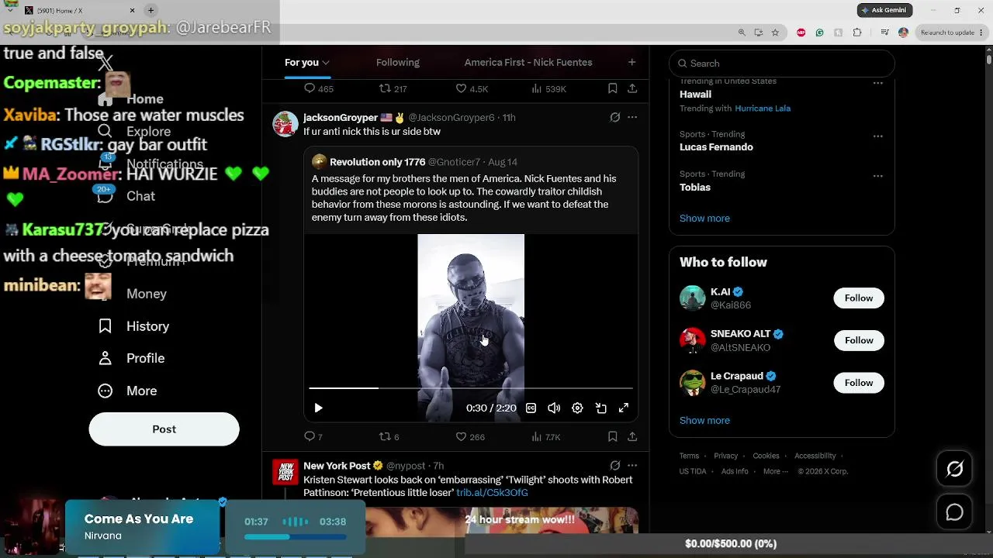993x558 pixels.
Task: Open Grok actions on the New York Post post
Action: pos(614,466)
